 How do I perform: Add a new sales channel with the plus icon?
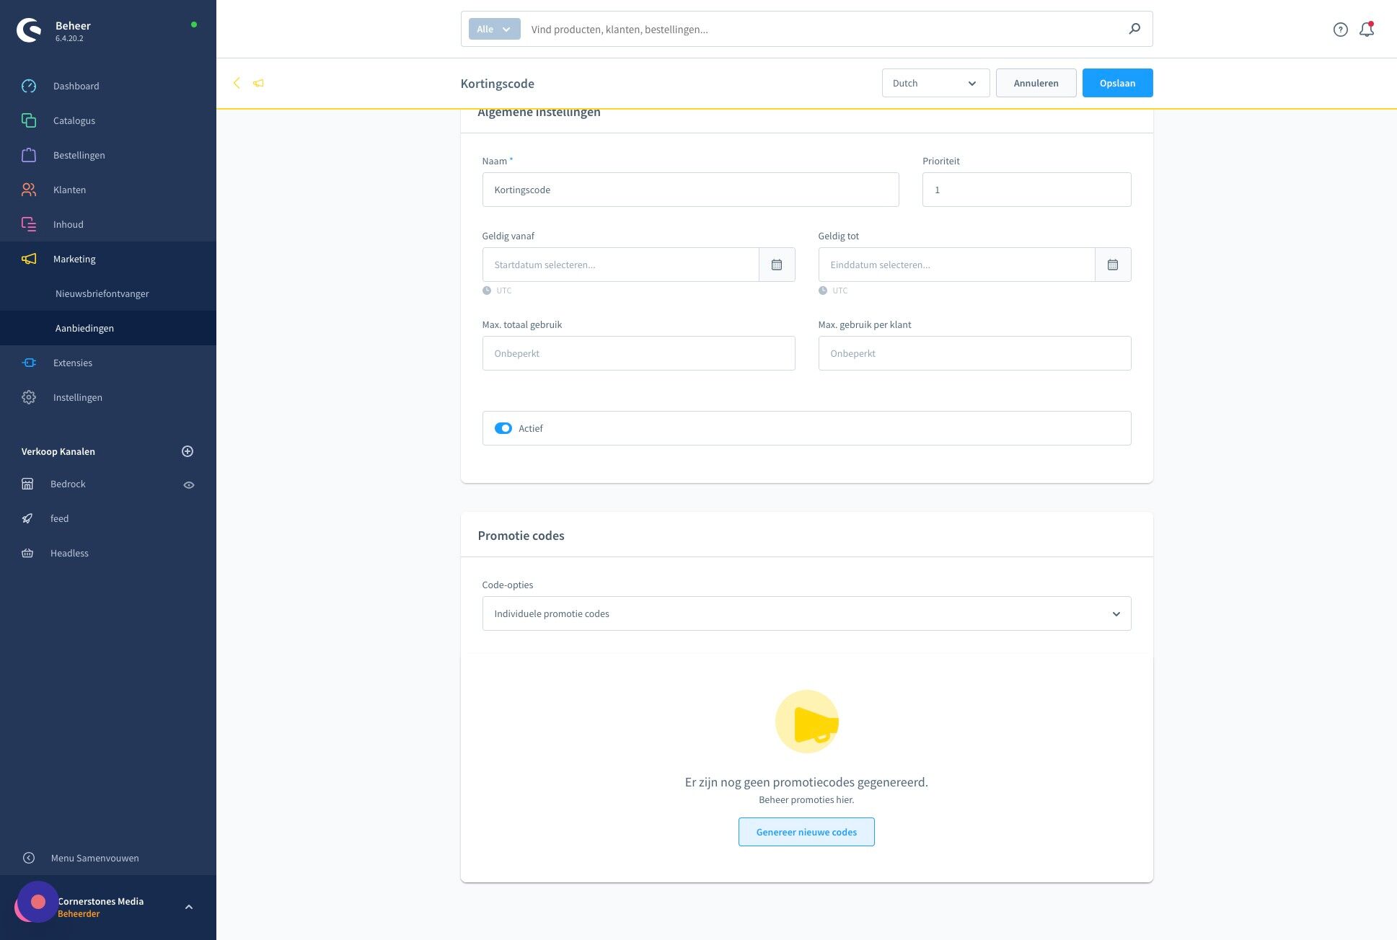point(188,451)
